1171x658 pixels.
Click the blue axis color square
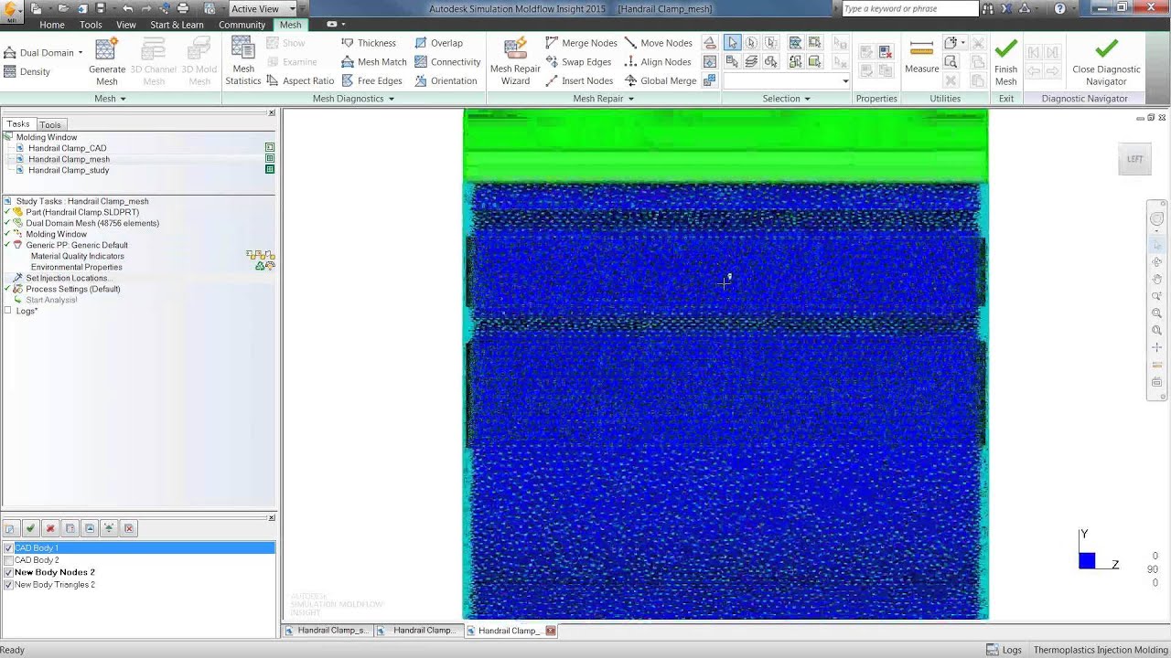(x=1087, y=561)
